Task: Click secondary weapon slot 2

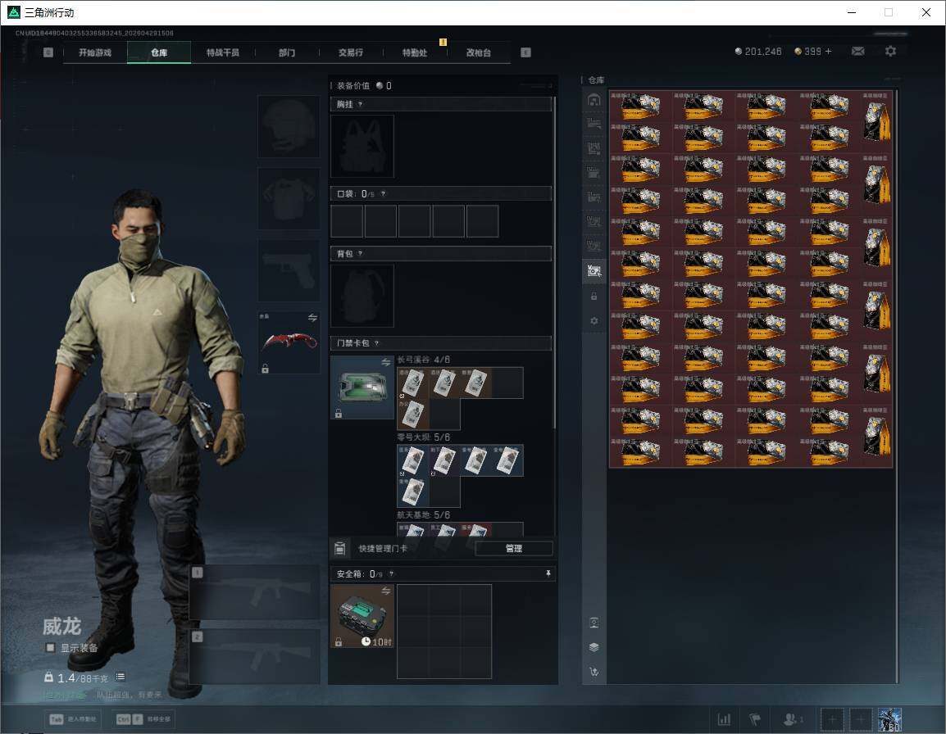Action: 255,656
